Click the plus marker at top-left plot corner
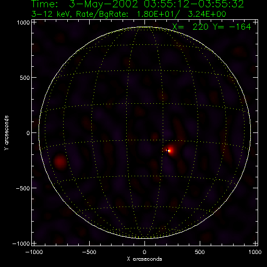This screenshot has width=267, height=267. 34,22
